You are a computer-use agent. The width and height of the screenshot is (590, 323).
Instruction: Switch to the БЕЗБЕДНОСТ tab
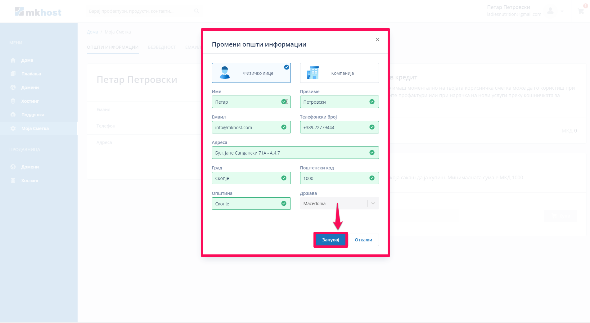(162, 47)
